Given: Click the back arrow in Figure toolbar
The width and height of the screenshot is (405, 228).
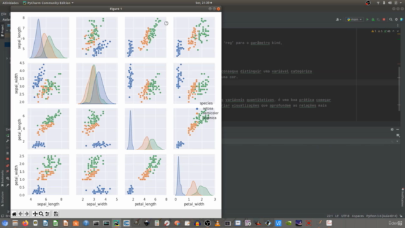Looking at the screenshot, I should tap(20, 214).
